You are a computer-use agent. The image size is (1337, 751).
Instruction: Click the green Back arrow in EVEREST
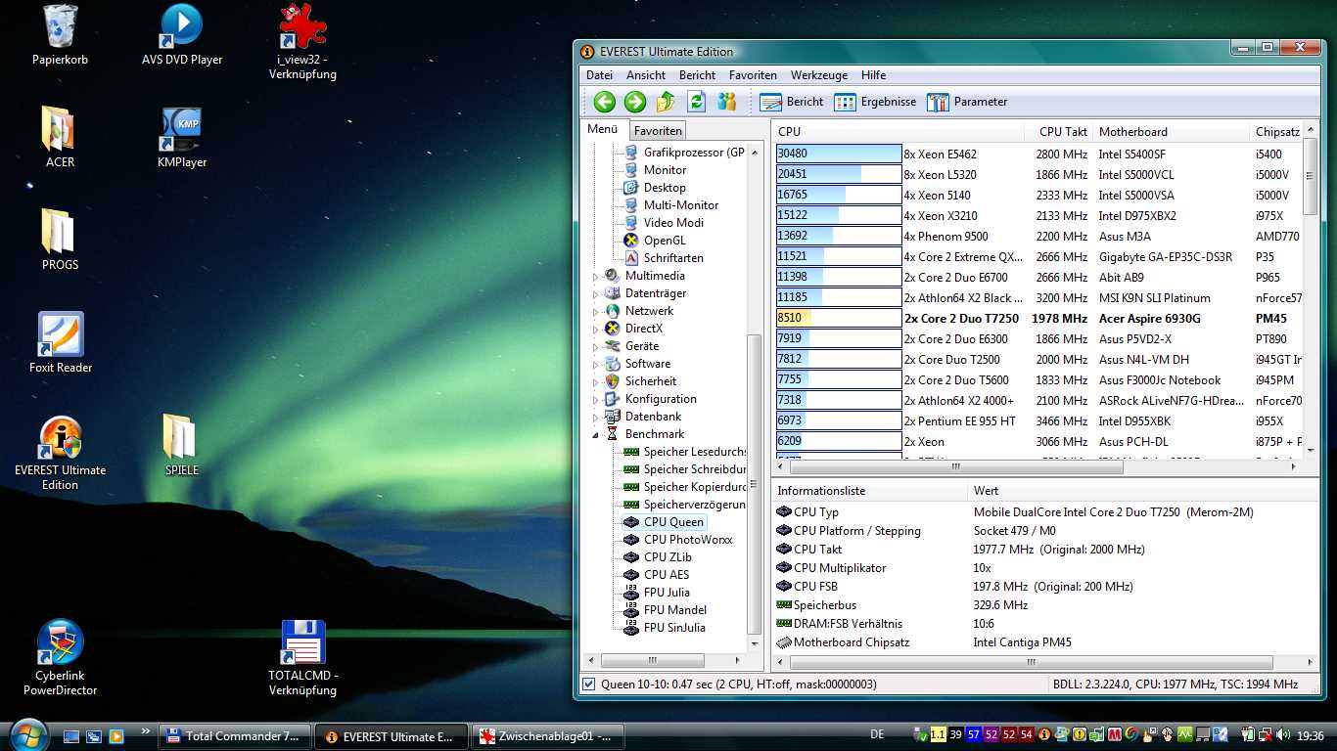pos(604,102)
